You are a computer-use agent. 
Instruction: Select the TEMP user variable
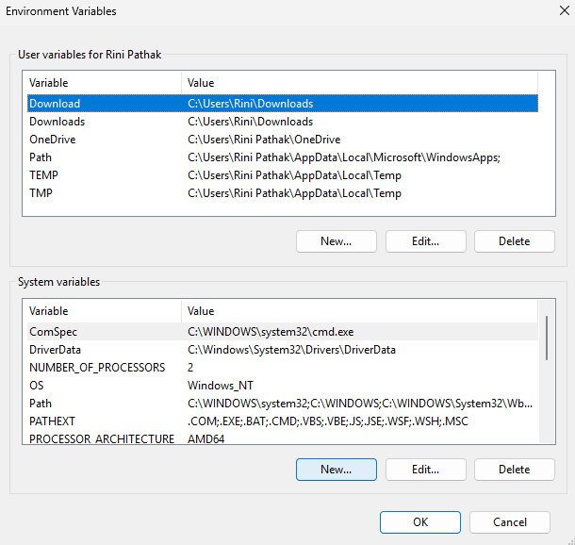click(x=44, y=175)
